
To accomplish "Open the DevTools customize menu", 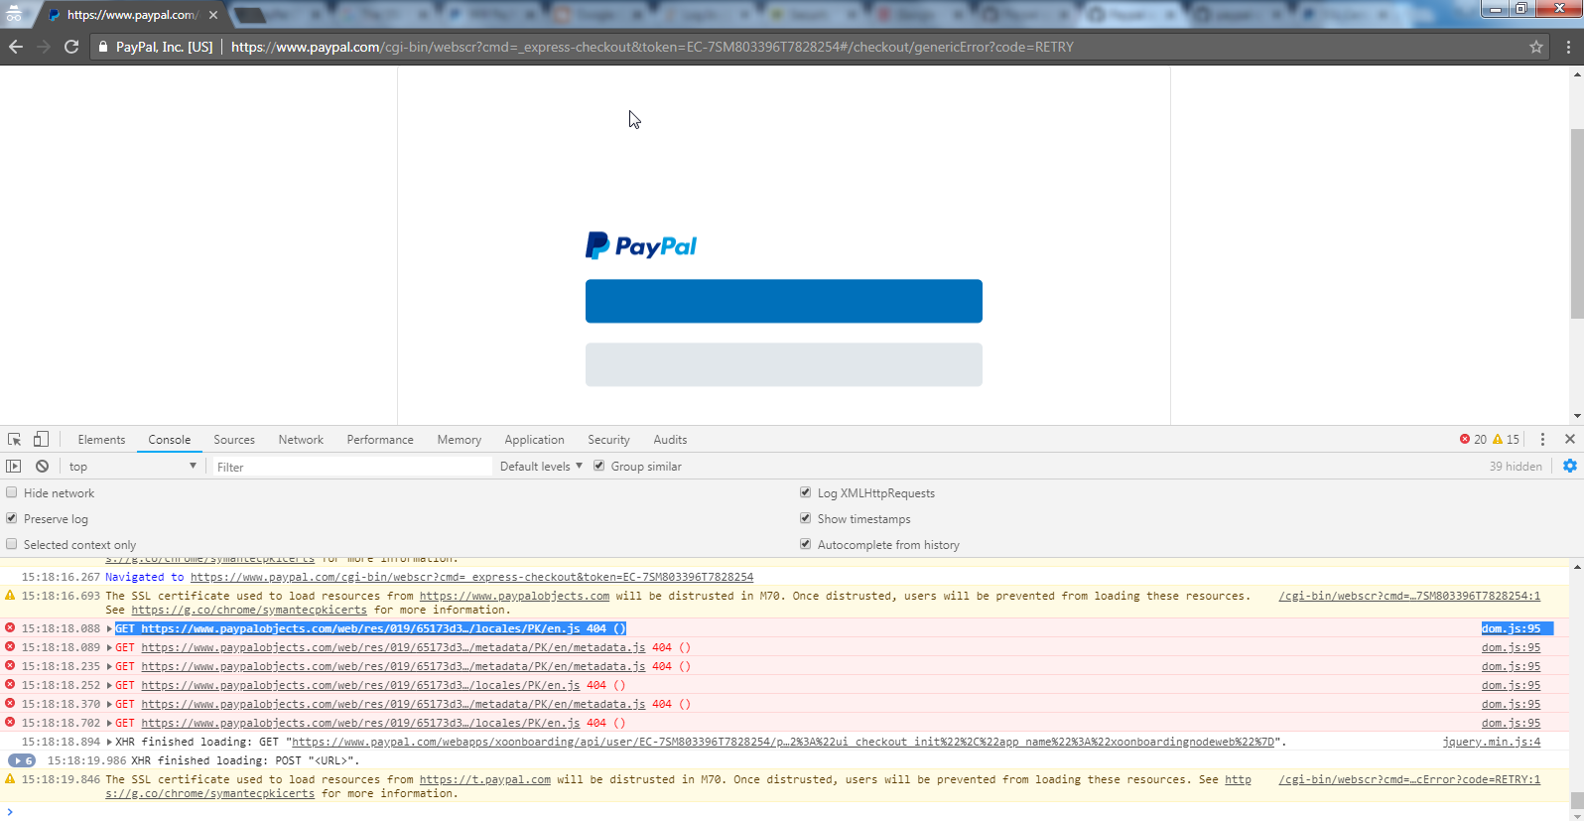I will coord(1542,439).
